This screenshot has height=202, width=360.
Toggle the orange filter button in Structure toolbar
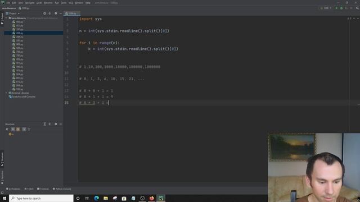18,129
